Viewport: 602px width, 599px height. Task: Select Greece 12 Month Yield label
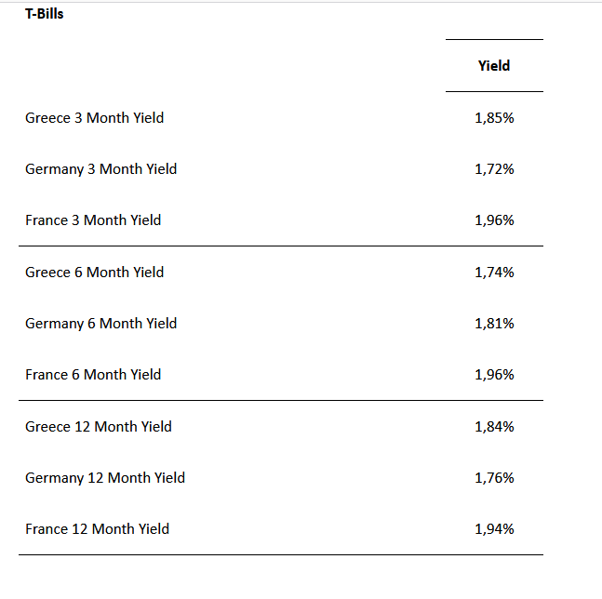pos(99,427)
